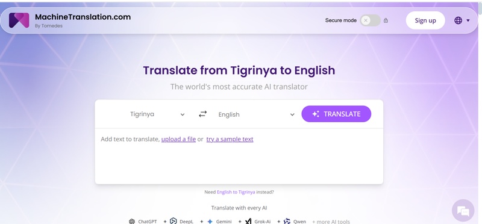The image size is (482, 224).
Task: Click the MachineTranslation.com brand name
Action: point(83,17)
